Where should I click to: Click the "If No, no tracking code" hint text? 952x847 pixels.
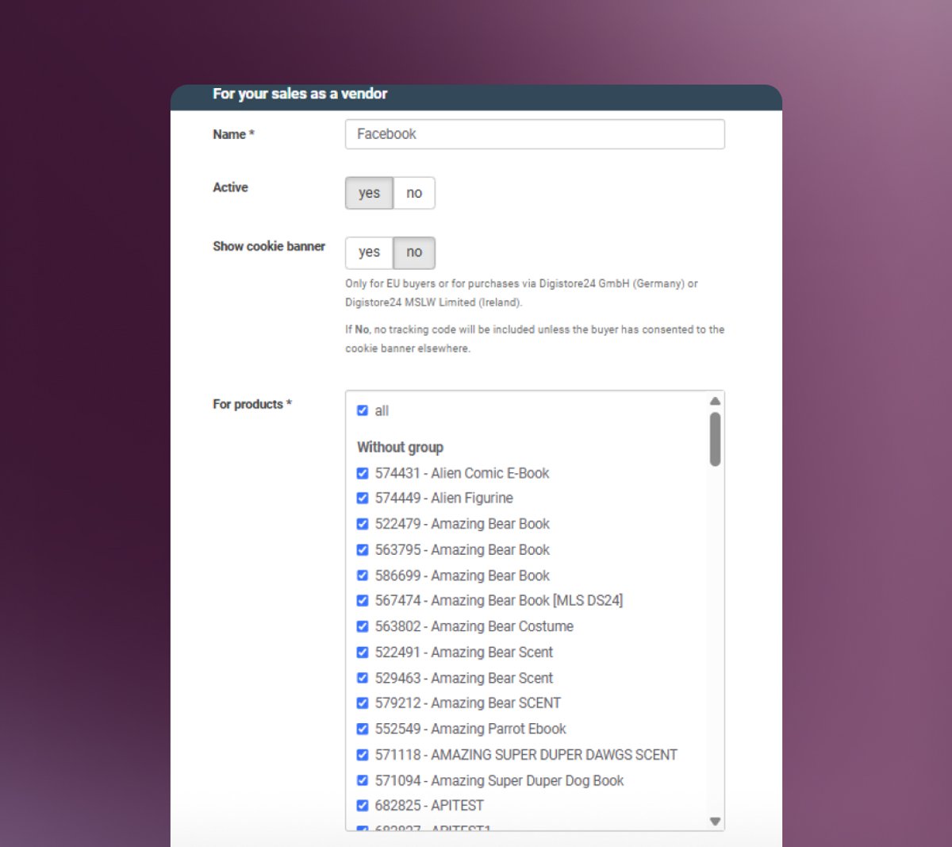pos(535,339)
